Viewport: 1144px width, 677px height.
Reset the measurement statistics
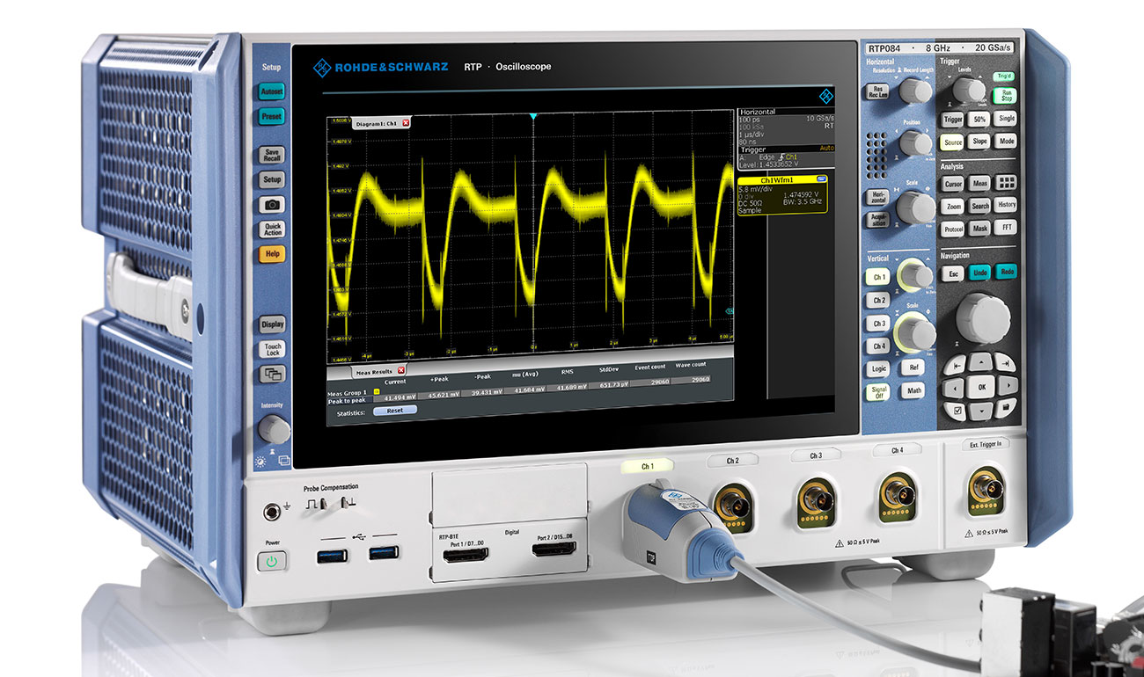click(x=393, y=410)
